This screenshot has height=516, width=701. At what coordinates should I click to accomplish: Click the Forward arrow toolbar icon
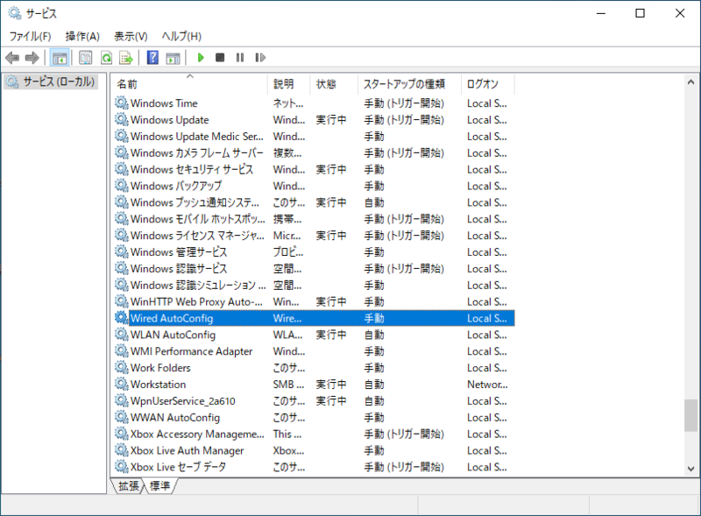pyautogui.click(x=32, y=58)
